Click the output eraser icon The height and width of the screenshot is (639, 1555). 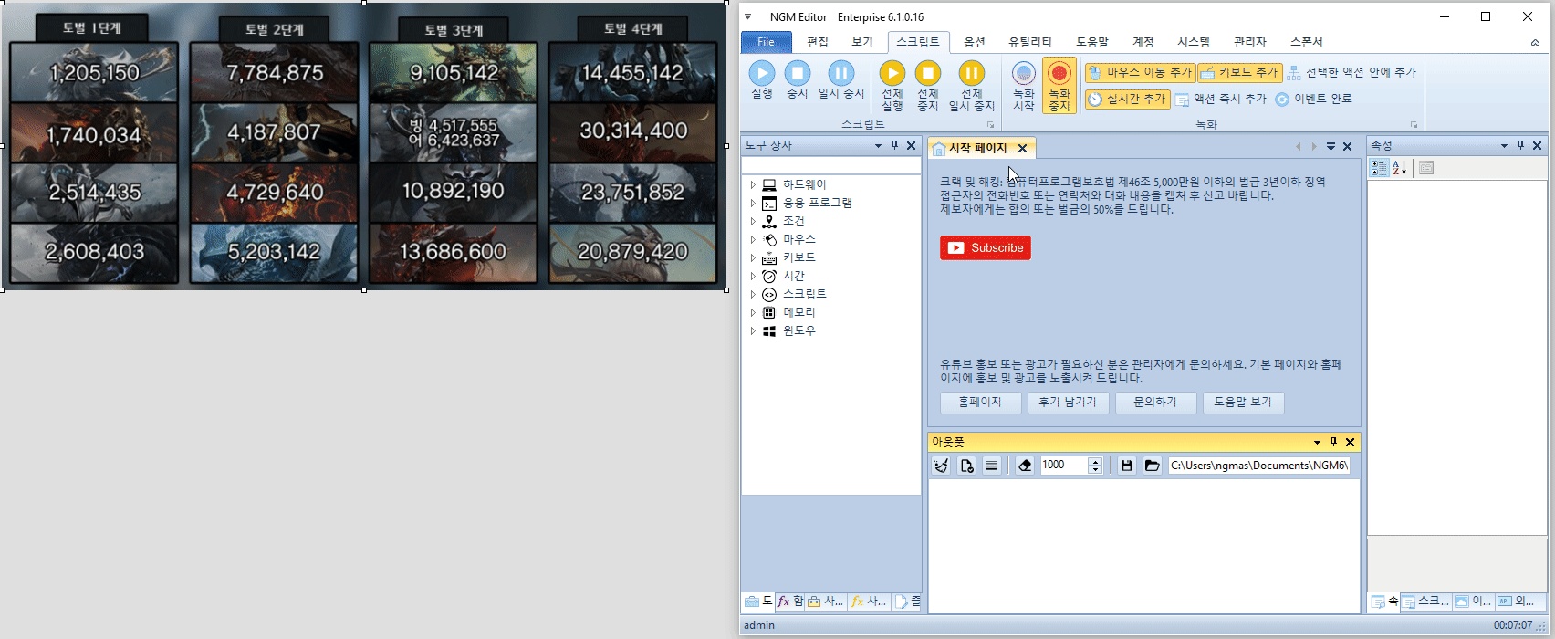click(x=1025, y=466)
